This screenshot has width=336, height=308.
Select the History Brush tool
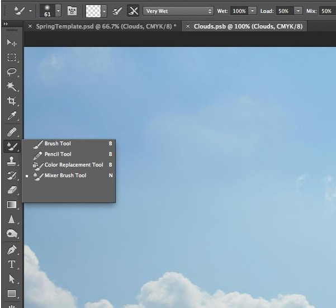12,176
